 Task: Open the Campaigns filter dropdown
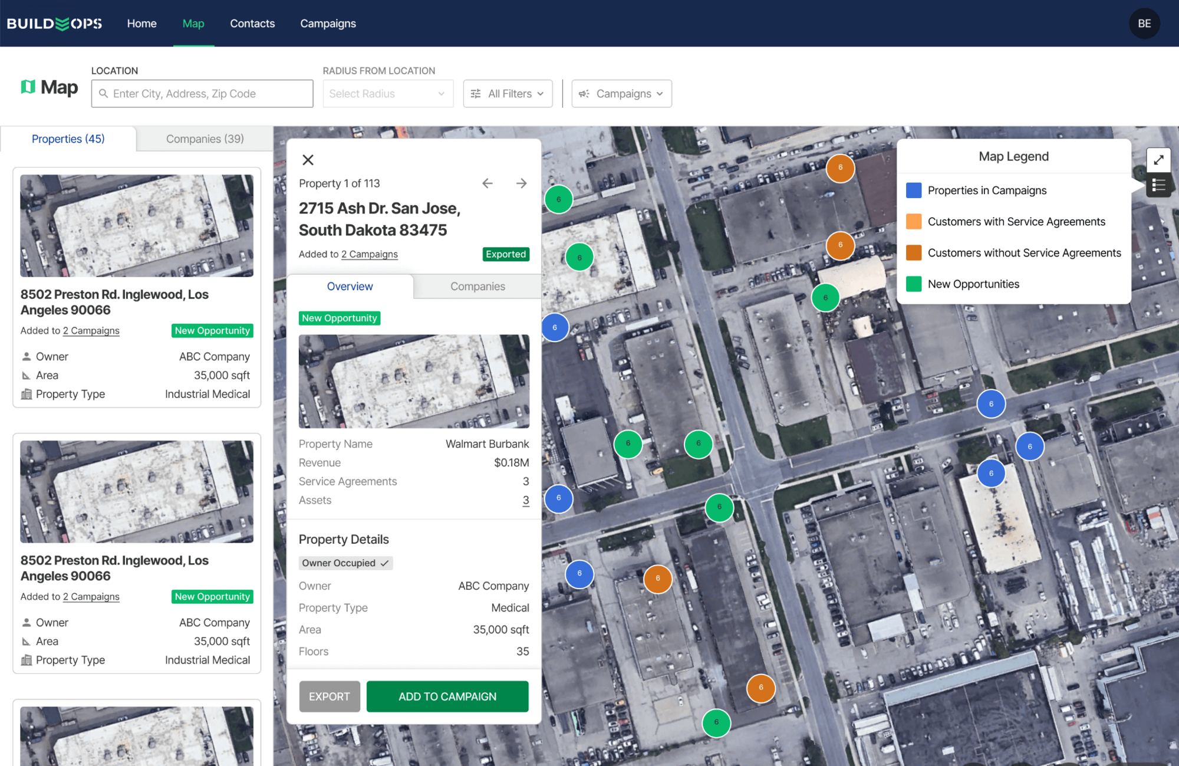(621, 94)
